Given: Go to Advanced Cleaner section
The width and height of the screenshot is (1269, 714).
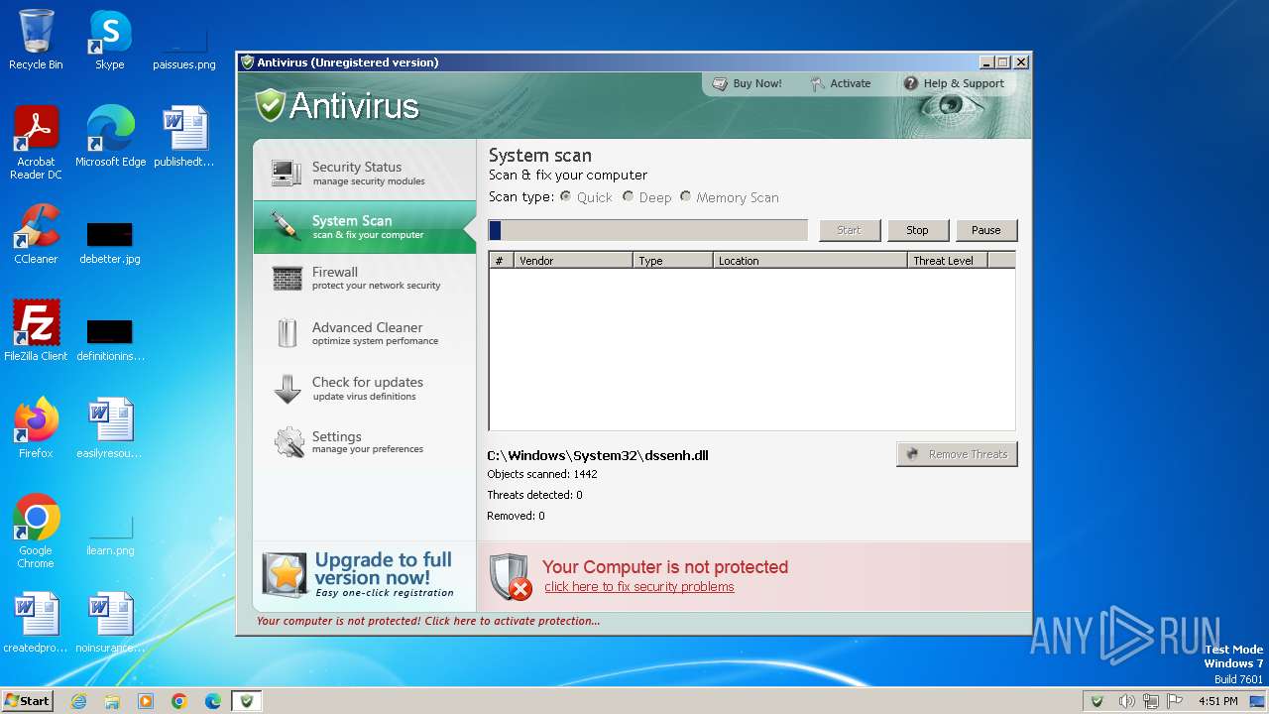Looking at the screenshot, I should (365, 333).
